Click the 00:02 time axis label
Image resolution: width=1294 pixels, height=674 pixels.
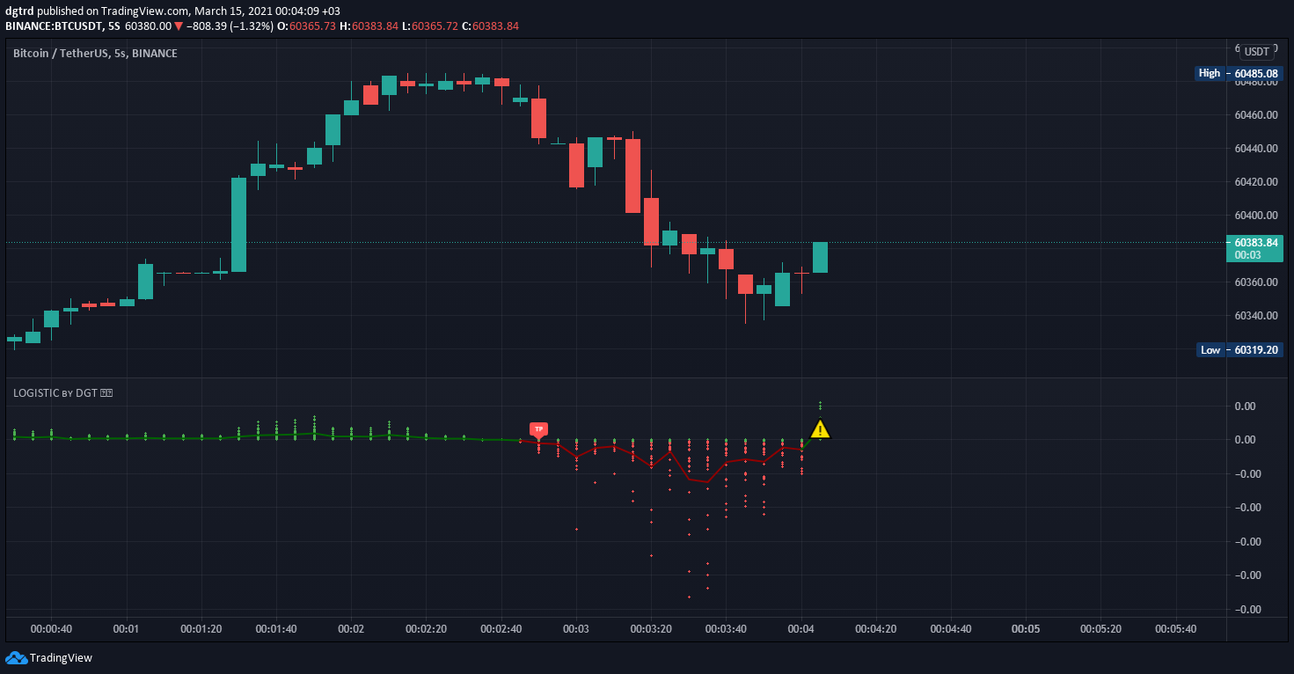pos(351,629)
